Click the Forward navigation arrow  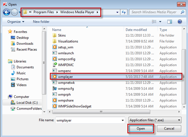pos(14,12)
